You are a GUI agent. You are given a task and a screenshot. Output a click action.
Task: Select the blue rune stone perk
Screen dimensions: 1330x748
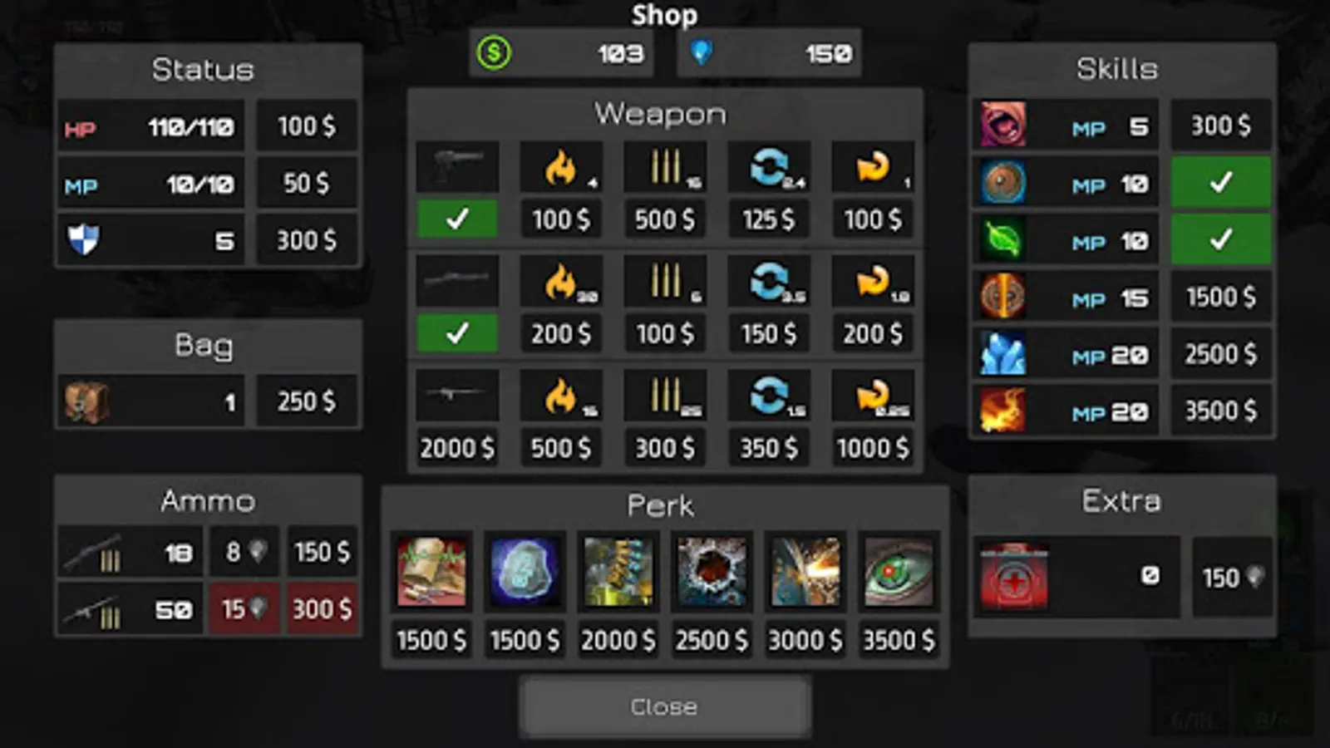pyautogui.click(x=525, y=571)
